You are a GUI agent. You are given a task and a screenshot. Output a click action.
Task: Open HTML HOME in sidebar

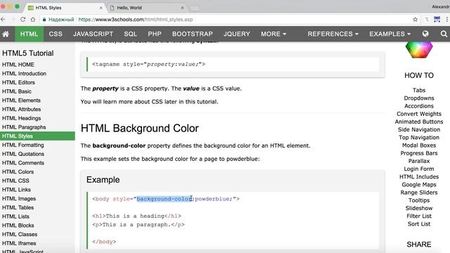[x=18, y=65]
